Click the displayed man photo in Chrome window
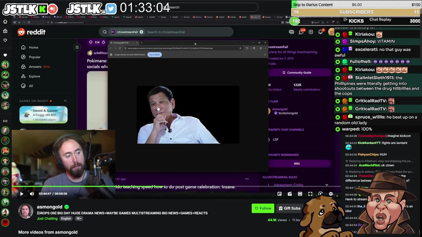The image size is (422, 237). (188, 115)
